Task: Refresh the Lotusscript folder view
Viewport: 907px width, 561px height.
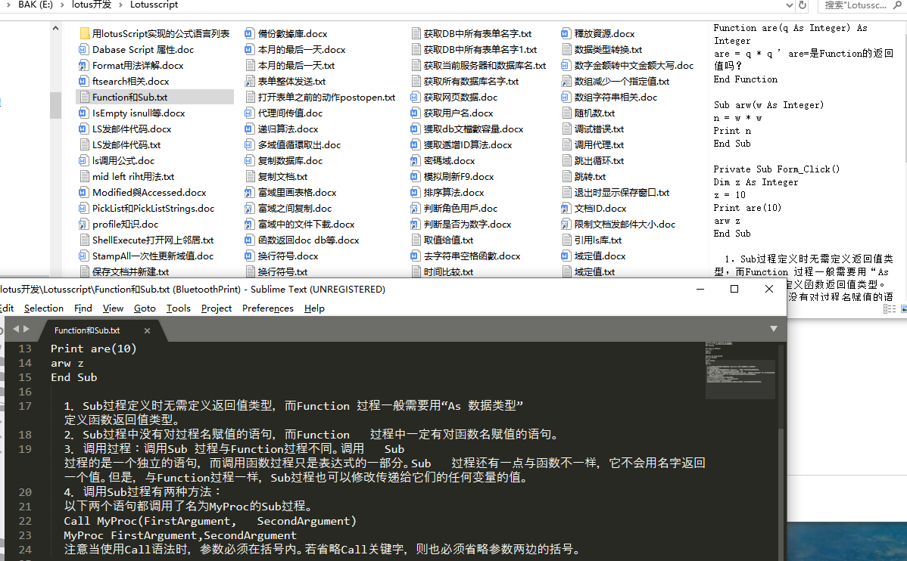Action: 801,5
